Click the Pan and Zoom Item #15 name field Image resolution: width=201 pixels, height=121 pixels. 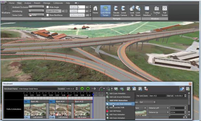(157, 96)
